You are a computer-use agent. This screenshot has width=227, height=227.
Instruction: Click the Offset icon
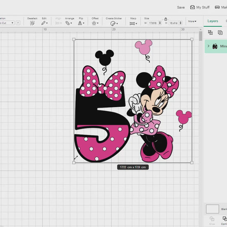[94, 23]
